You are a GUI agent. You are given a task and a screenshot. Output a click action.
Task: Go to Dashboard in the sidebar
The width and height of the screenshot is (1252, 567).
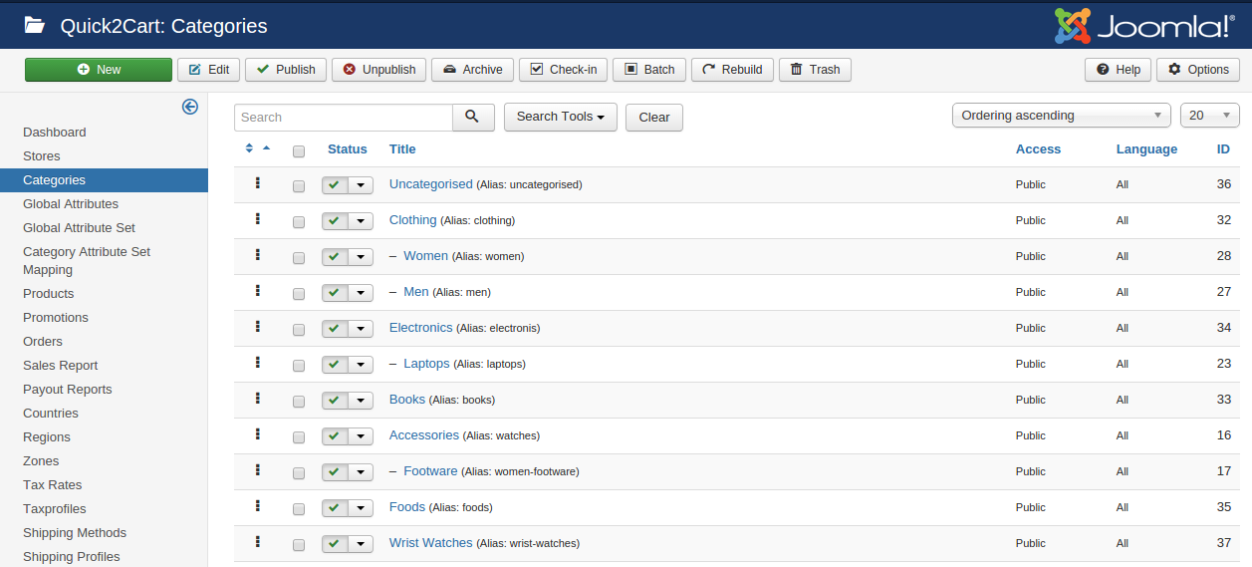[55, 132]
